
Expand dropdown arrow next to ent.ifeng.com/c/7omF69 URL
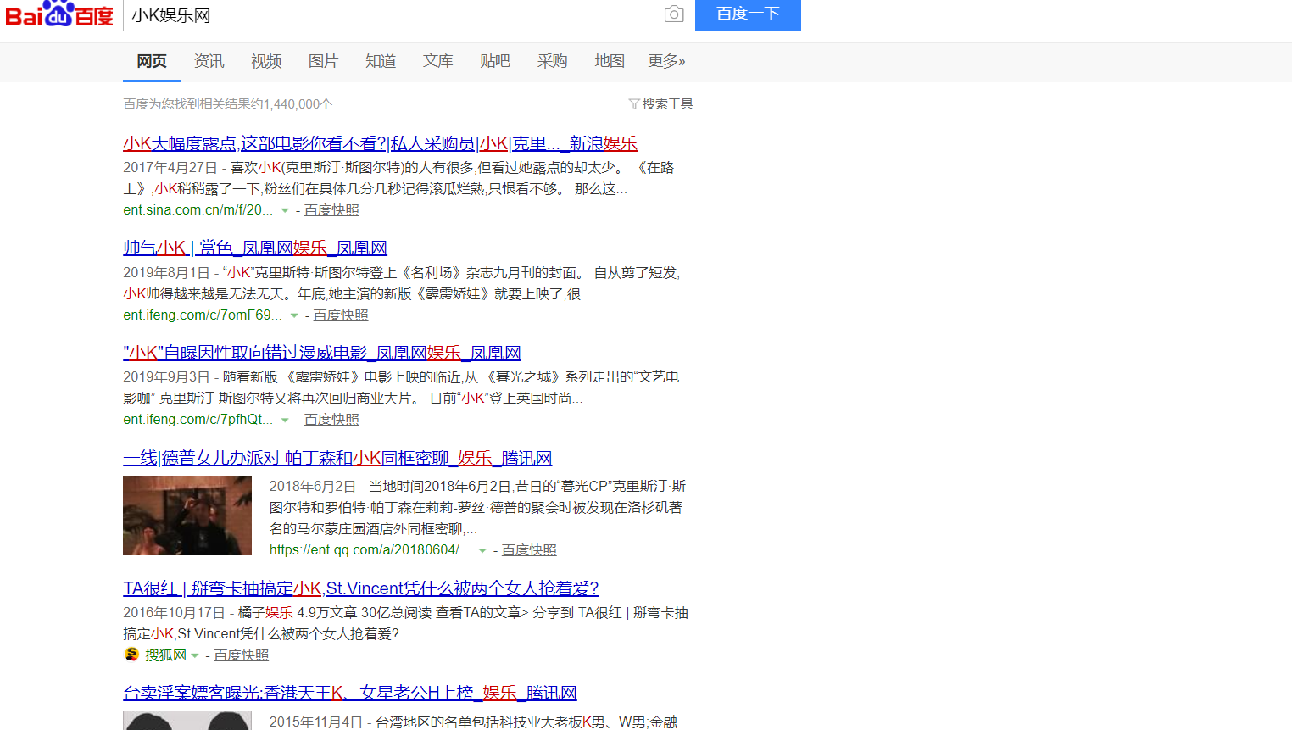pos(294,315)
